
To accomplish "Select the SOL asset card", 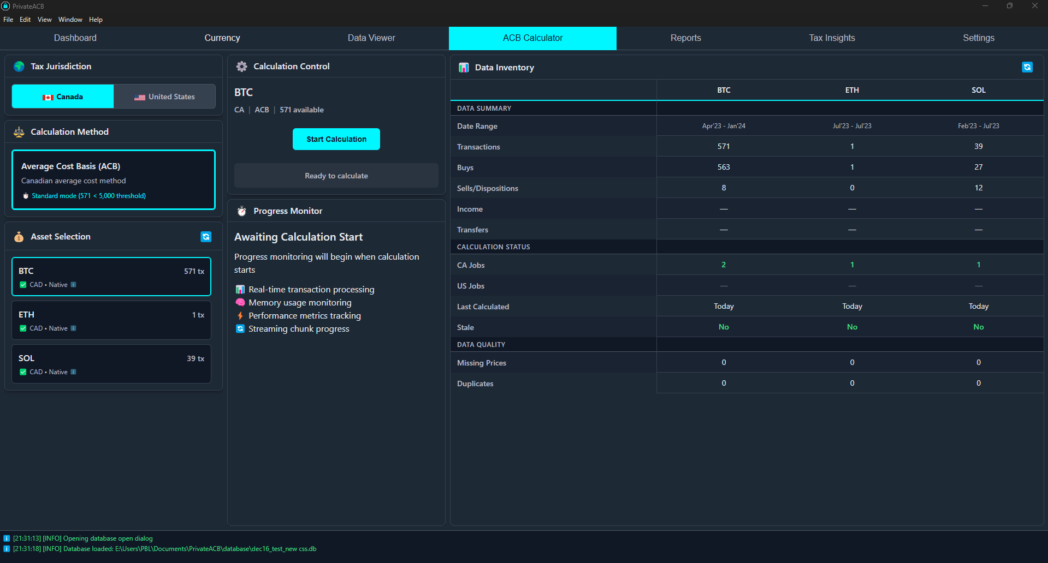I will 111,363.
